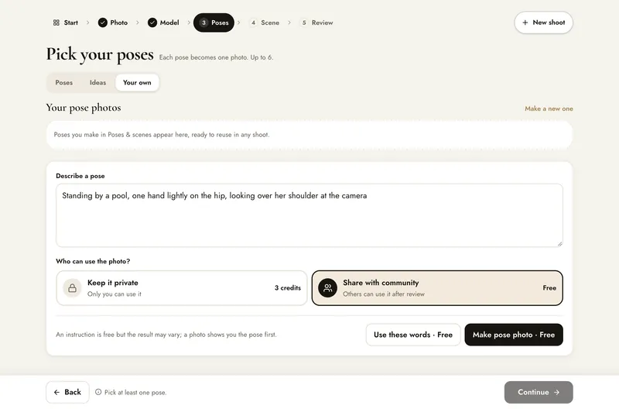Click 'Only you can use it' subtext
This screenshot has width=619, height=409.
[x=114, y=294]
